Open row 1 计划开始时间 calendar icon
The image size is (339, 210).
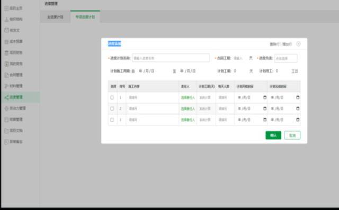pos(265,97)
